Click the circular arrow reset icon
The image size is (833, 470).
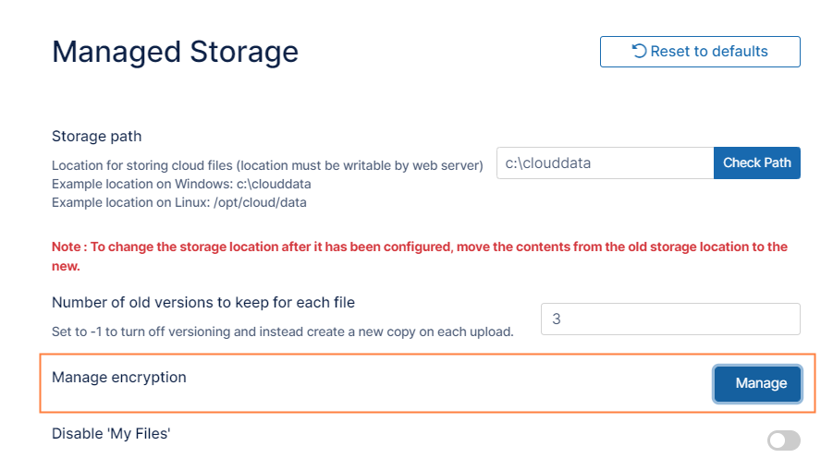(639, 52)
